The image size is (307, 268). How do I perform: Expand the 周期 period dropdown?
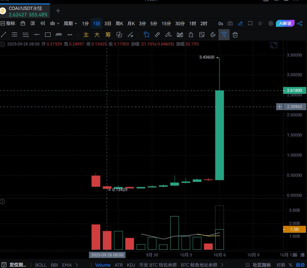coord(70,24)
